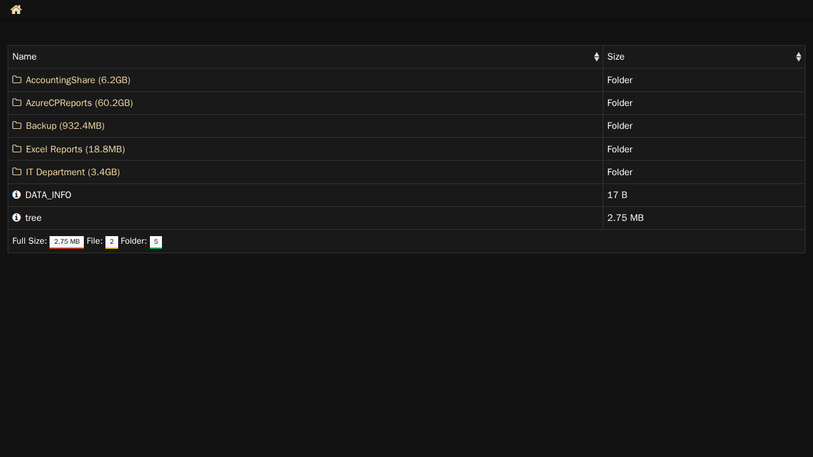Screen dimensions: 813x457
Task: Sort the table by Name column arrows
Action: pos(596,57)
